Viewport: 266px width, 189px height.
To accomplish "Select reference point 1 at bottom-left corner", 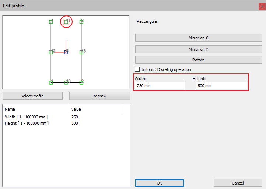I will (51, 82).
